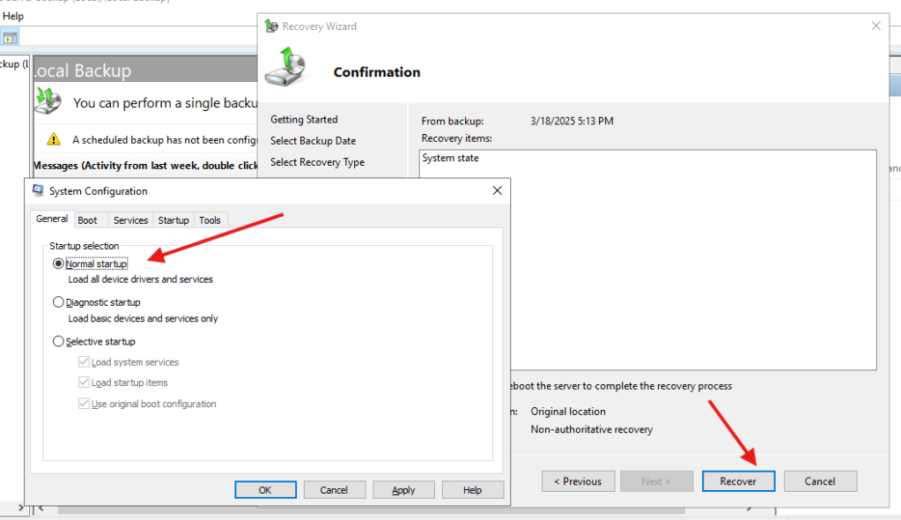Click Apply in System Configuration
This screenshot has height=520, width=901.
coord(403,490)
